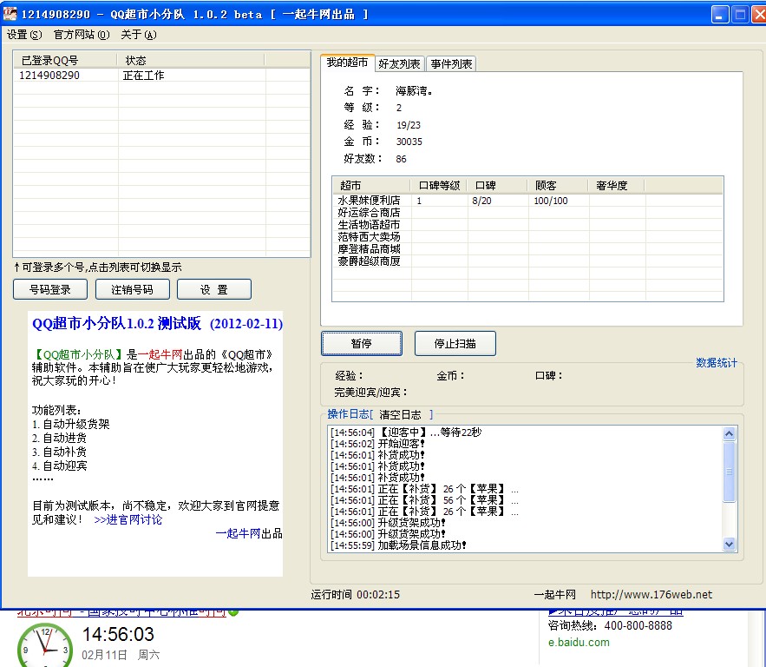Click the analog clock icon in browser window
766x667 pixels.
click(x=45, y=645)
